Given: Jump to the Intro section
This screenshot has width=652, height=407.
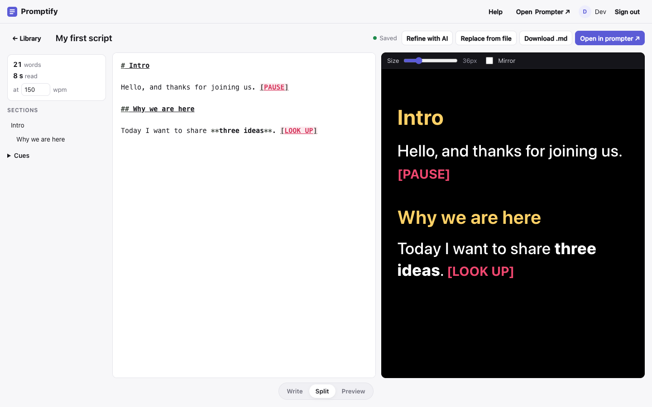Looking at the screenshot, I should coord(18,125).
